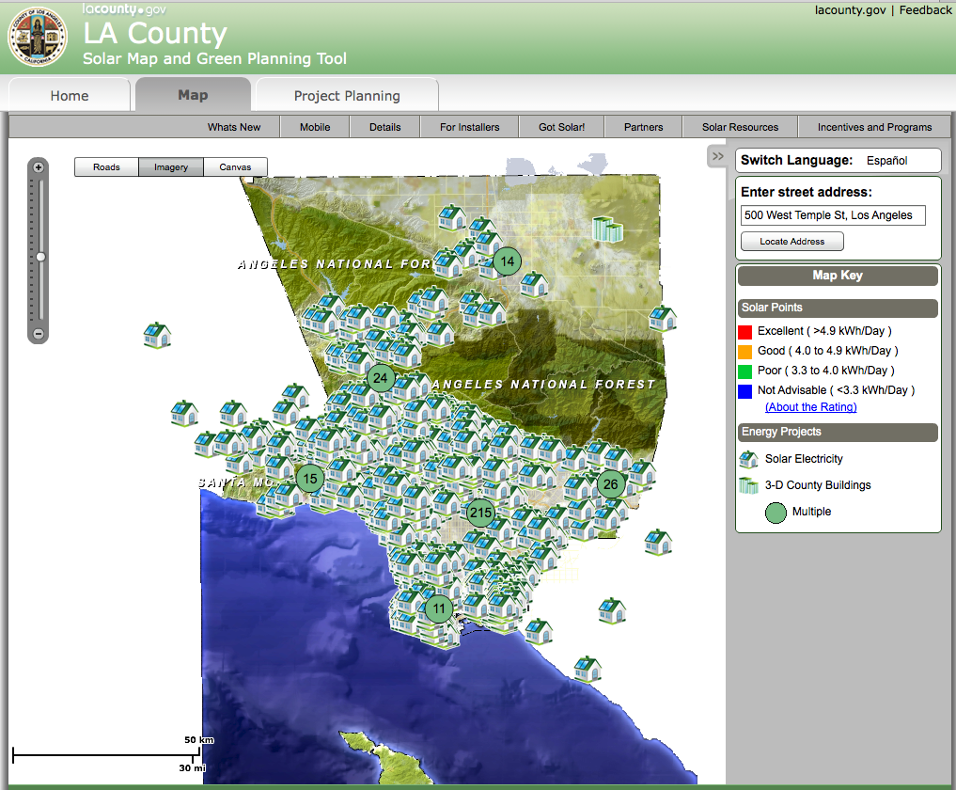Select the Map tab
Screen dimensions: 956x790
click(x=193, y=95)
